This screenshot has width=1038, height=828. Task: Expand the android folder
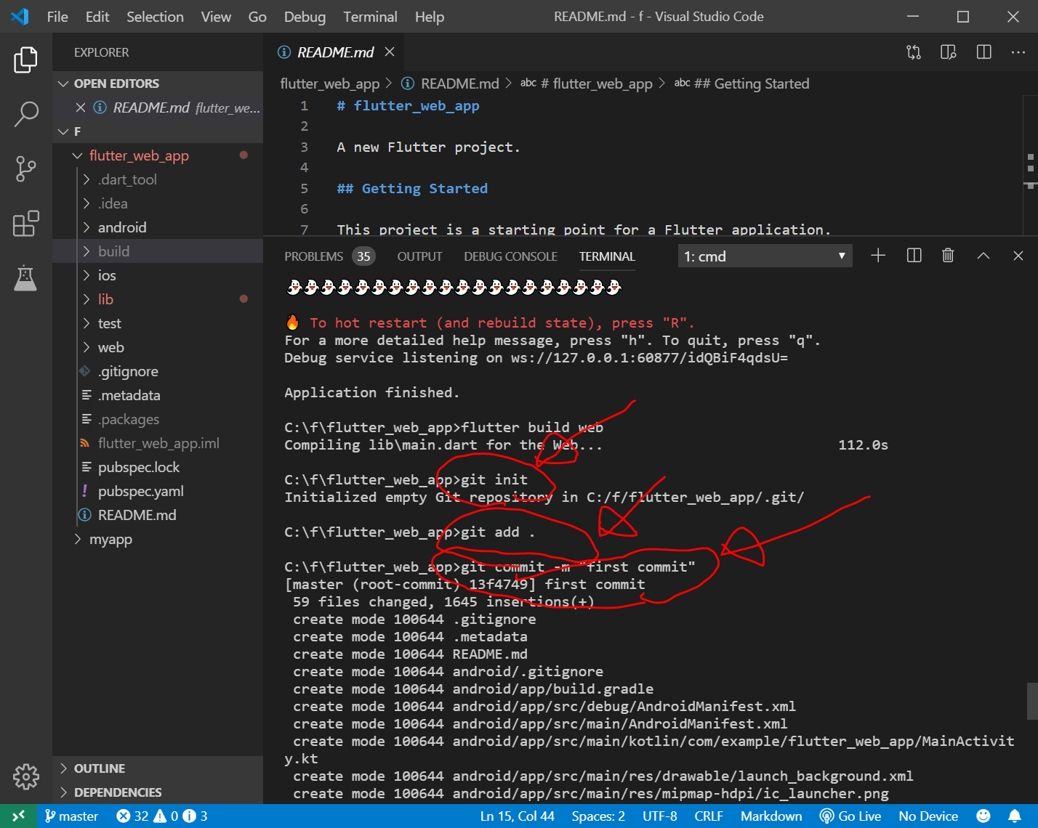point(122,227)
